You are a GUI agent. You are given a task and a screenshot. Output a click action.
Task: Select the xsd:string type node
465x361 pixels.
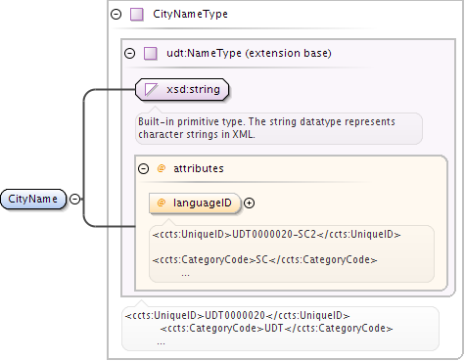coord(182,89)
